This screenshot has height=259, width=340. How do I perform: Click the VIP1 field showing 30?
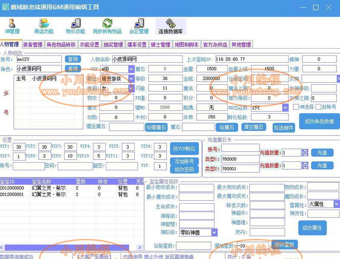[19, 147]
